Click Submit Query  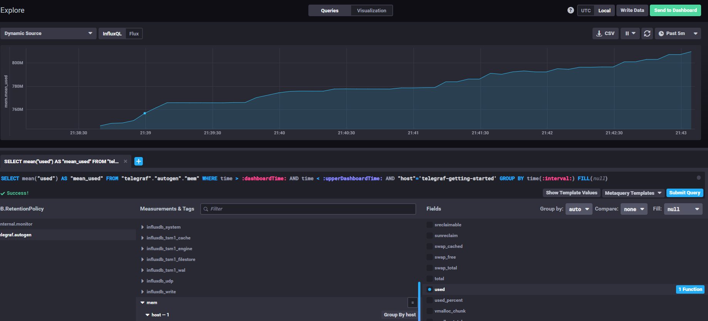point(685,193)
